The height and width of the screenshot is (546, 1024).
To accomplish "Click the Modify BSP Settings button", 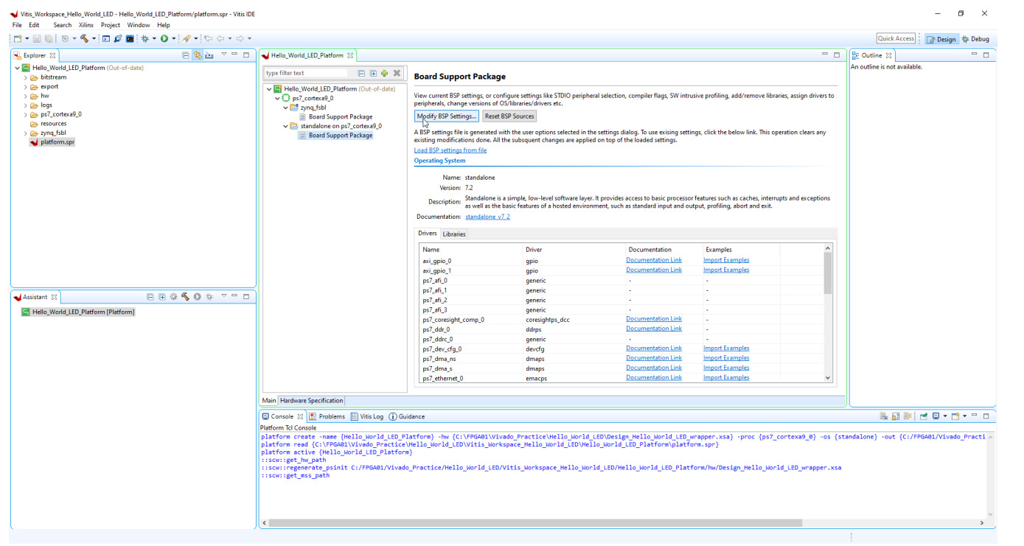I will point(447,116).
